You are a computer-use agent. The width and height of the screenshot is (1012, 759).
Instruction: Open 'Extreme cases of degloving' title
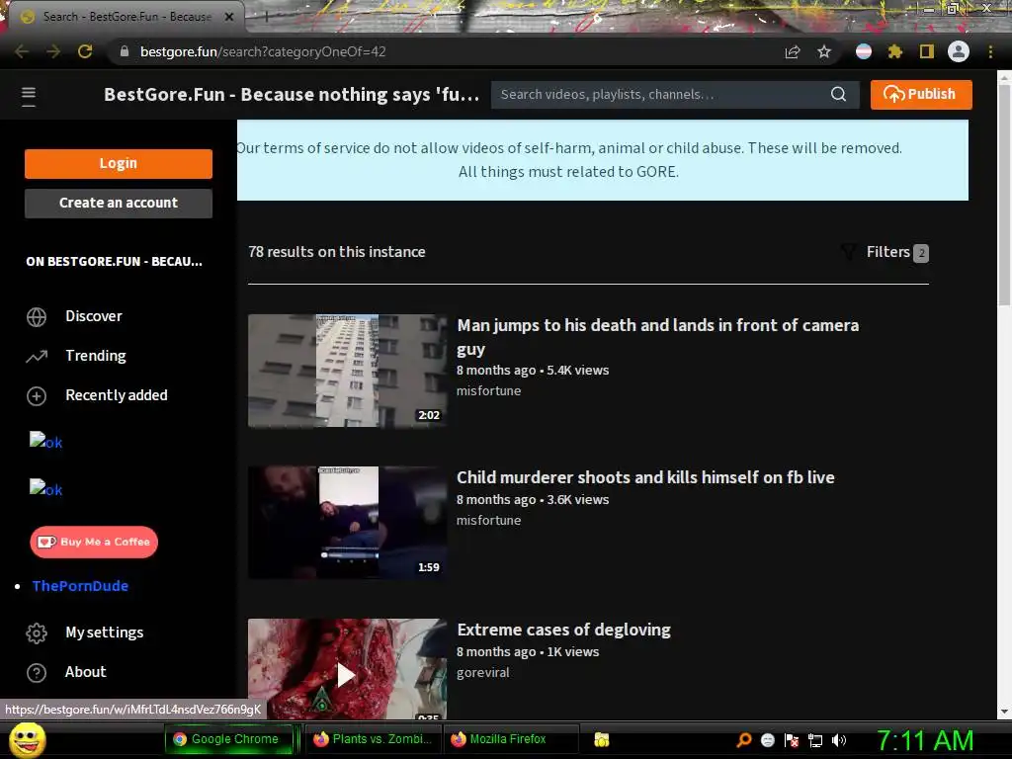563,630
